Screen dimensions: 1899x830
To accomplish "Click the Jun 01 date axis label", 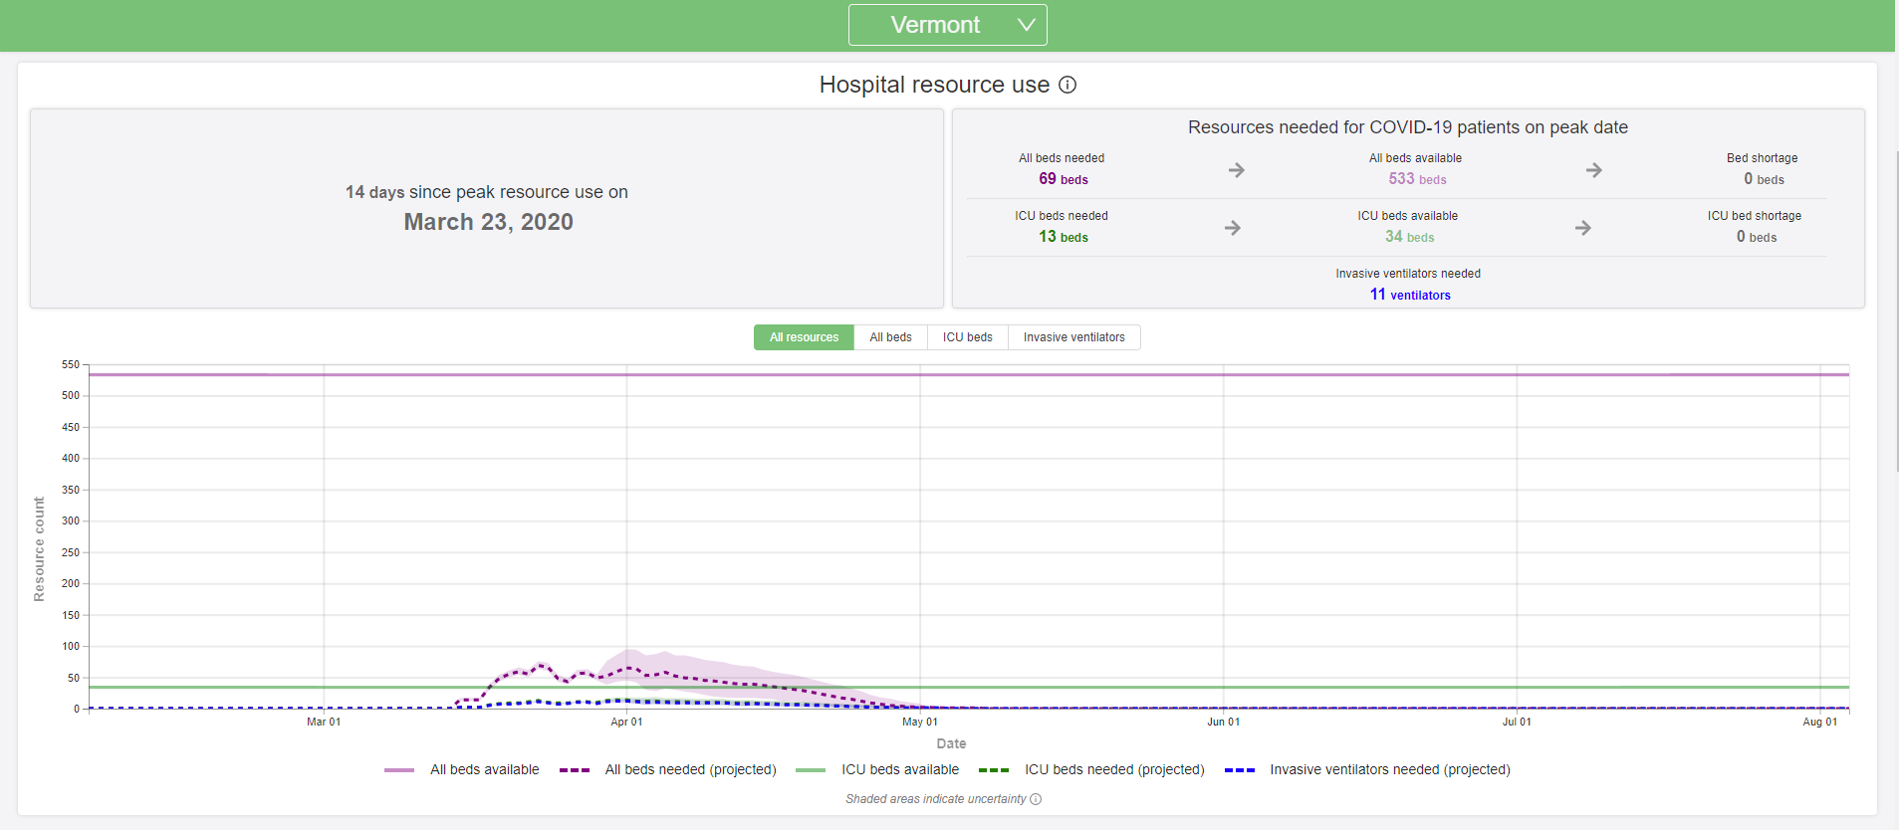I will (1223, 722).
